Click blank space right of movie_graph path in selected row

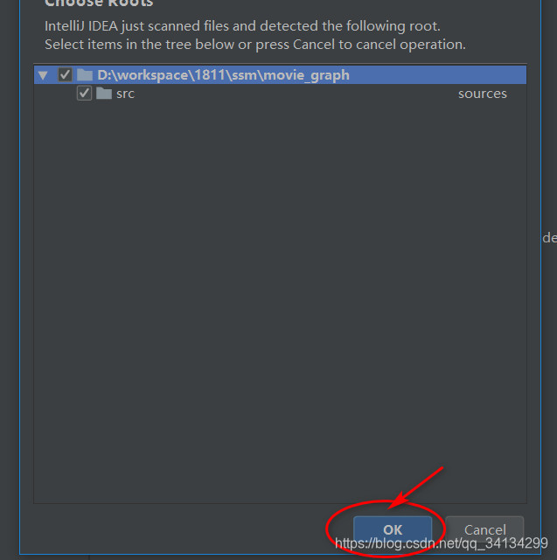(437, 75)
